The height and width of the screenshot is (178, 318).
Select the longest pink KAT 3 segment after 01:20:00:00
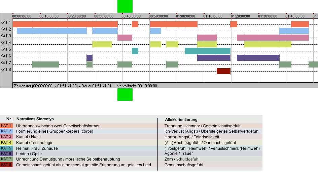click(273, 38)
